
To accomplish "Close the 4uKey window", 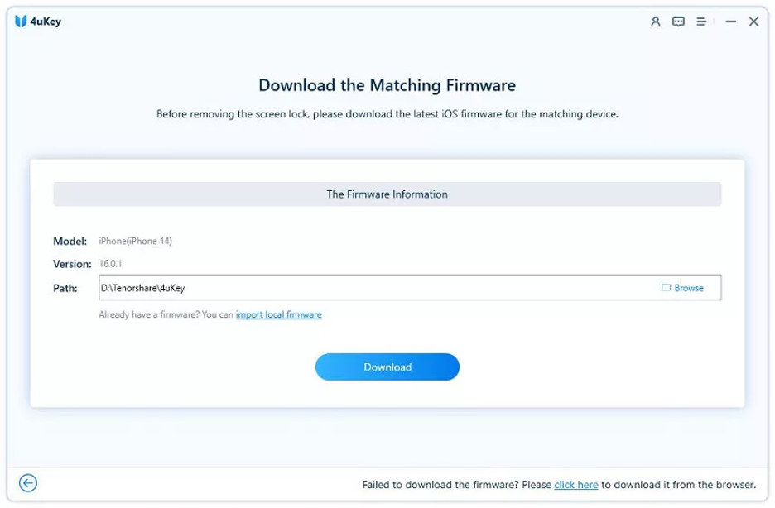I will point(753,22).
